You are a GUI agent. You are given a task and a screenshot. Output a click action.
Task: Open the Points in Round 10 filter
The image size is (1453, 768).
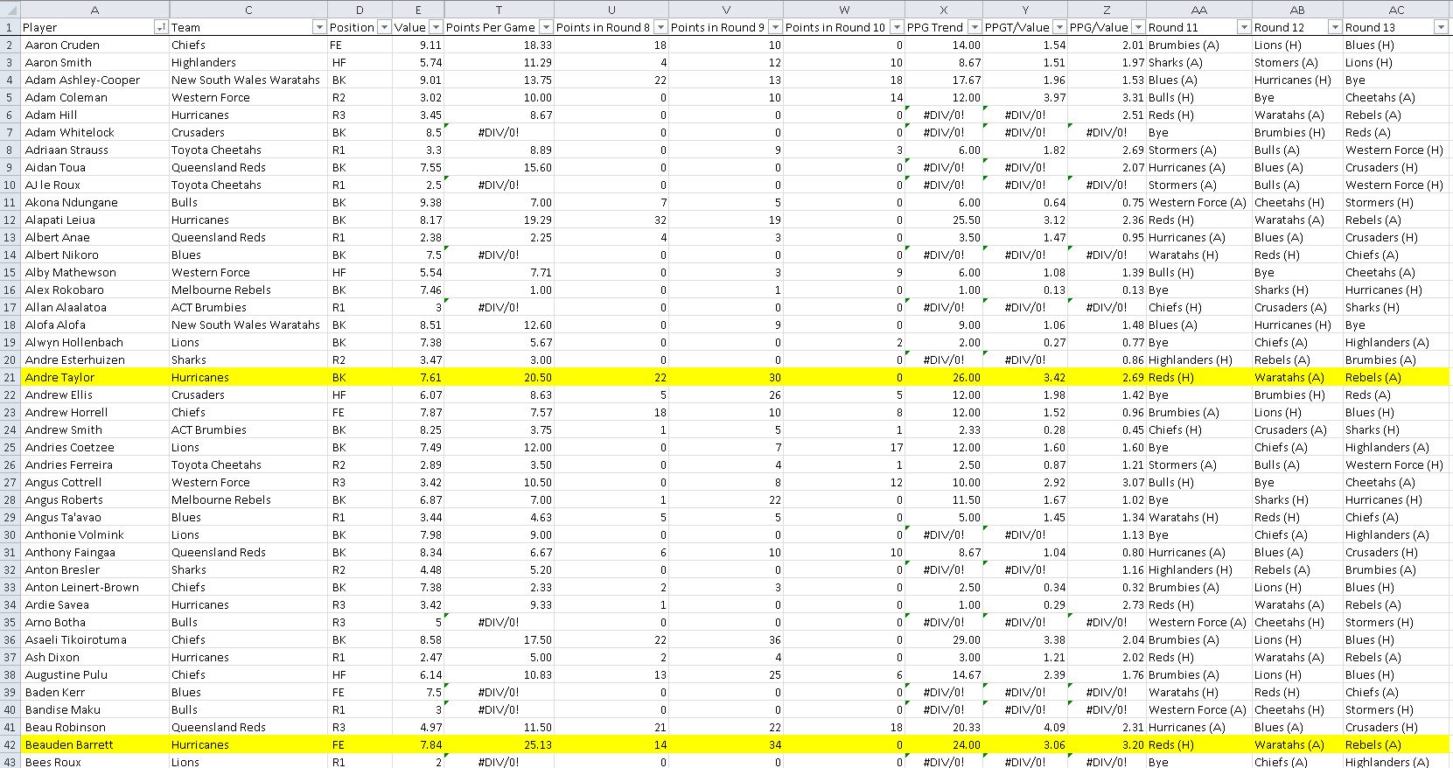(896, 27)
